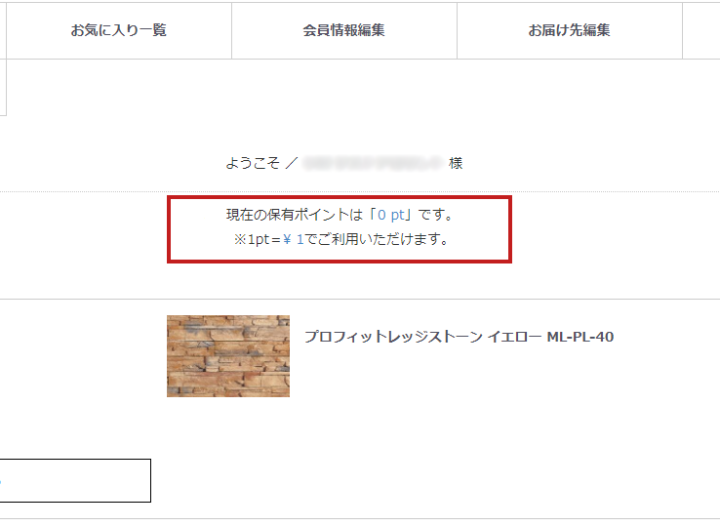Click the blurred member name beside ようこそ
The height and width of the screenshot is (527, 720).
[373, 163]
